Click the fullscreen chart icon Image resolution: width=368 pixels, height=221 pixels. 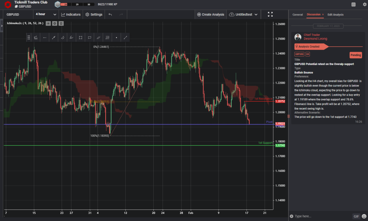pos(270,14)
